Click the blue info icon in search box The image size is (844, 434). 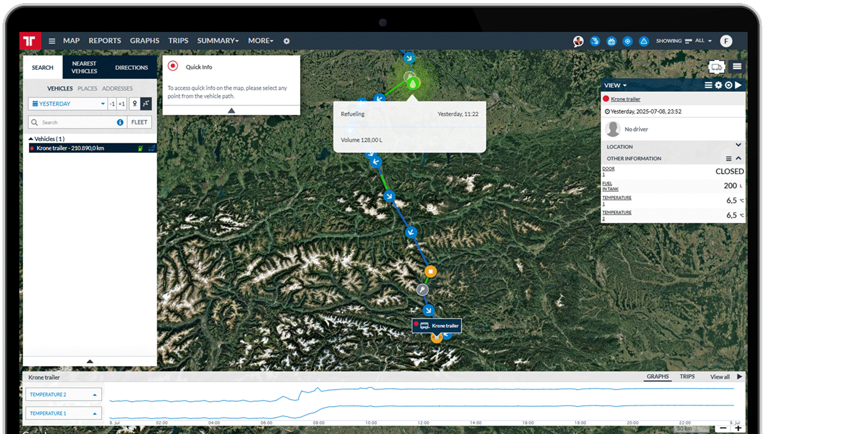click(x=120, y=123)
